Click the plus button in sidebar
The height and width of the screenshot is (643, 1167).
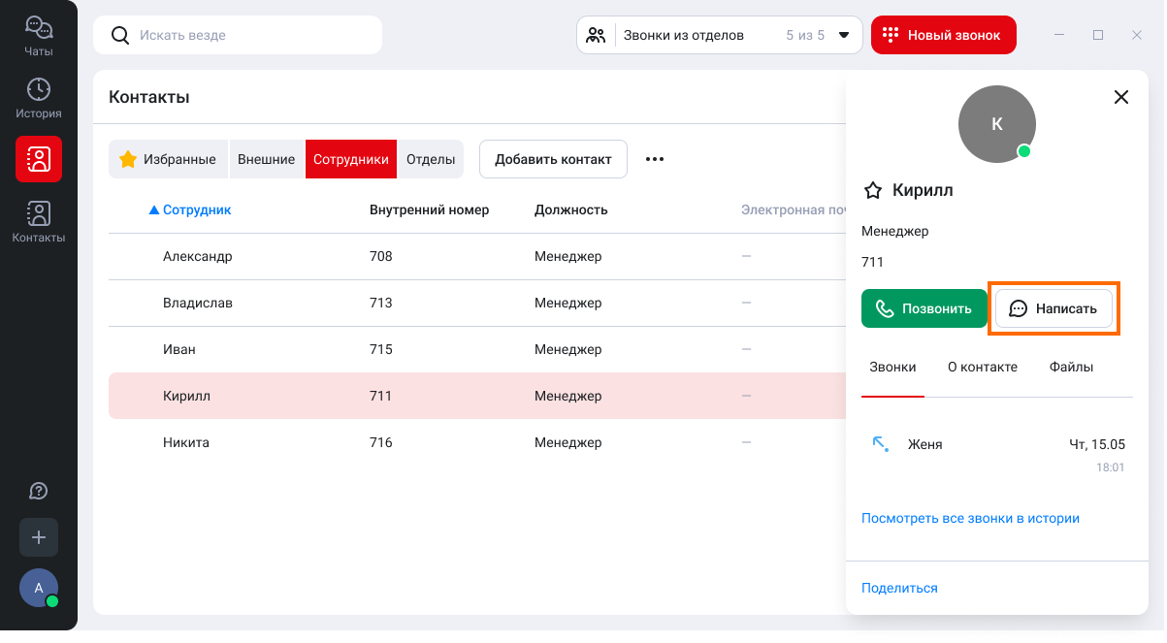click(39, 537)
